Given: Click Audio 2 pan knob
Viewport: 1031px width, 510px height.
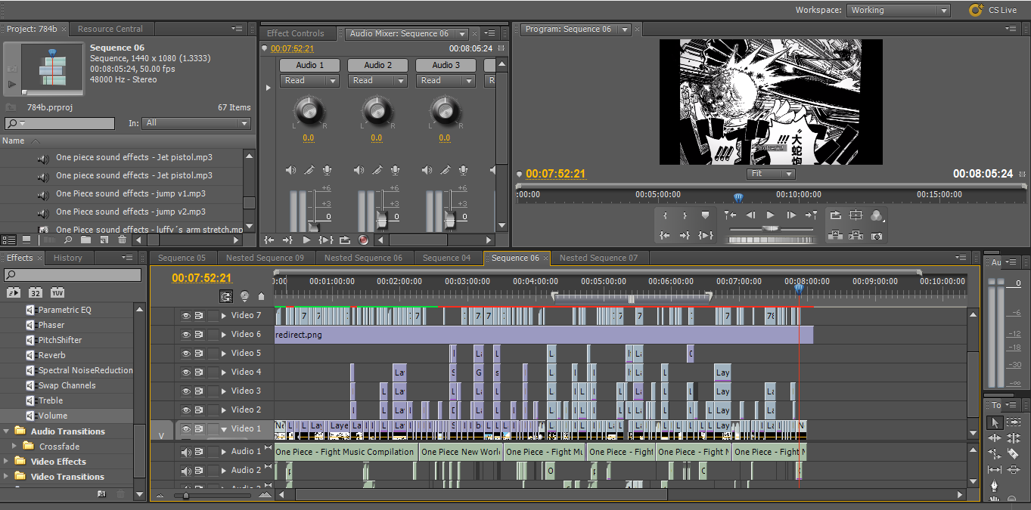Looking at the screenshot, I should [377, 112].
